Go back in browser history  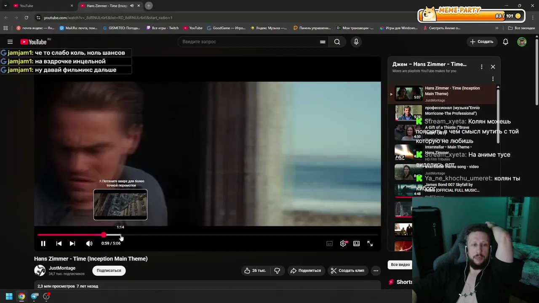[x=6, y=18]
